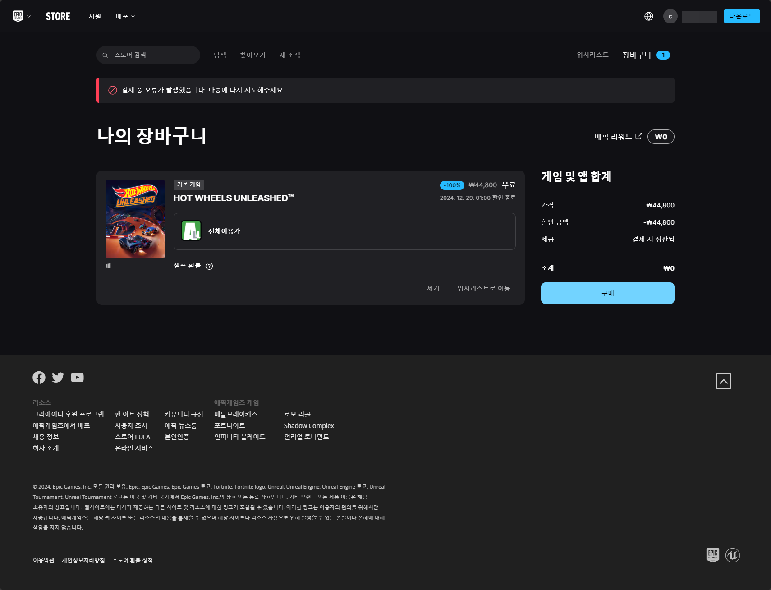The height and width of the screenshot is (590, 771).
Task: Open the Twitter social icon
Action: coord(58,378)
